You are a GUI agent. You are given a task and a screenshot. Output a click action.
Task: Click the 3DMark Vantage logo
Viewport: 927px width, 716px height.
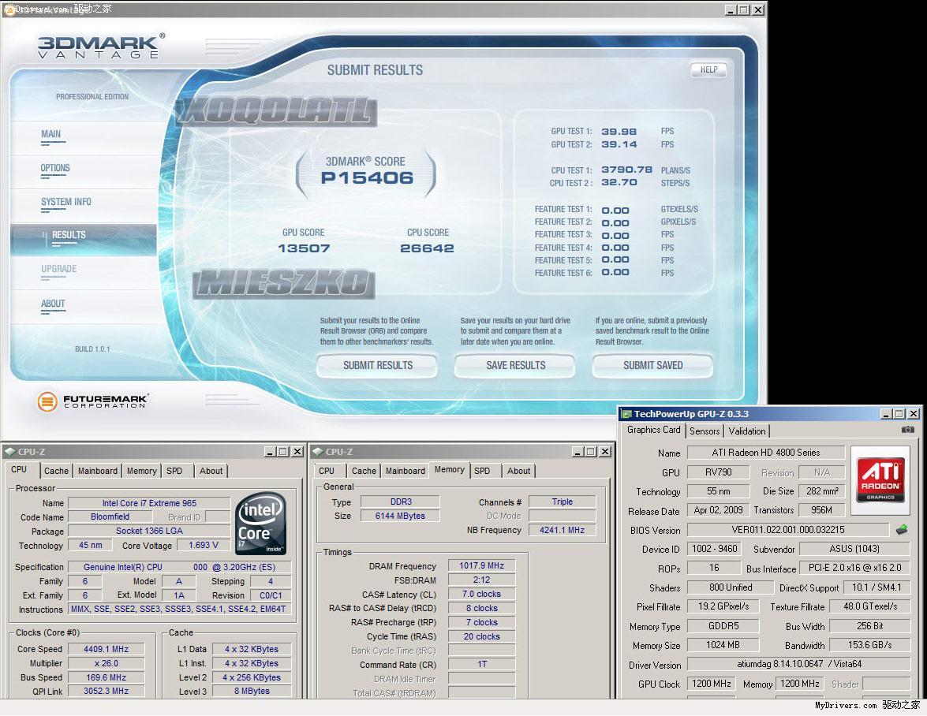tap(101, 46)
